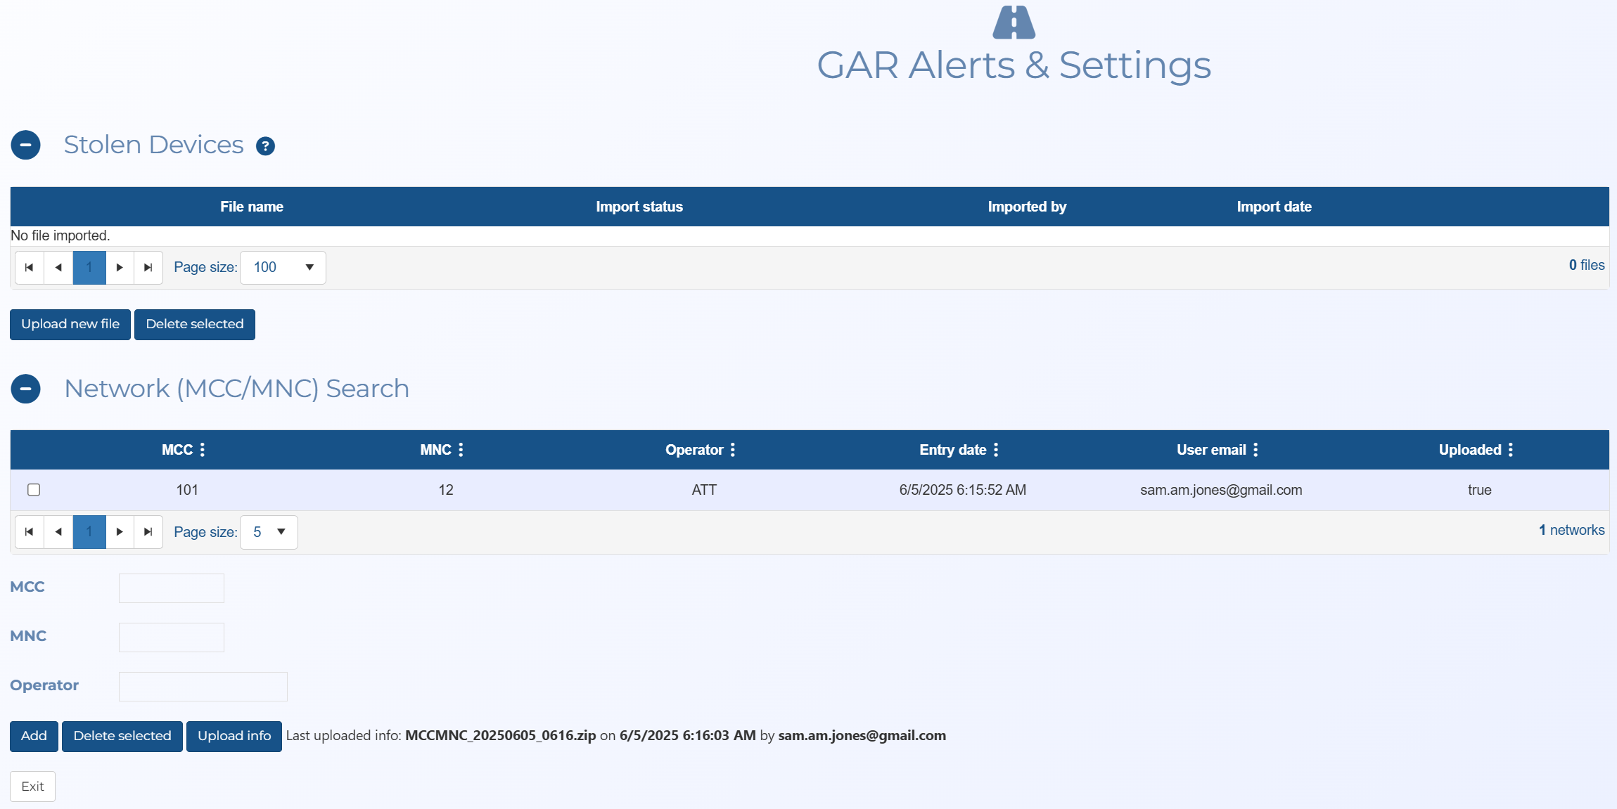The height and width of the screenshot is (809, 1617).
Task: Open the MCC column options menu
Action: point(203,450)
